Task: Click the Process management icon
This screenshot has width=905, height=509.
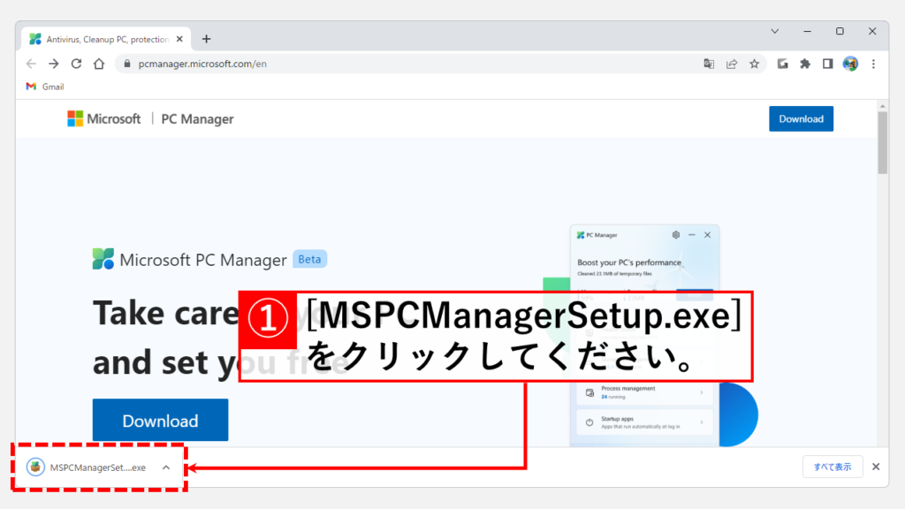Action: (589, 392)
